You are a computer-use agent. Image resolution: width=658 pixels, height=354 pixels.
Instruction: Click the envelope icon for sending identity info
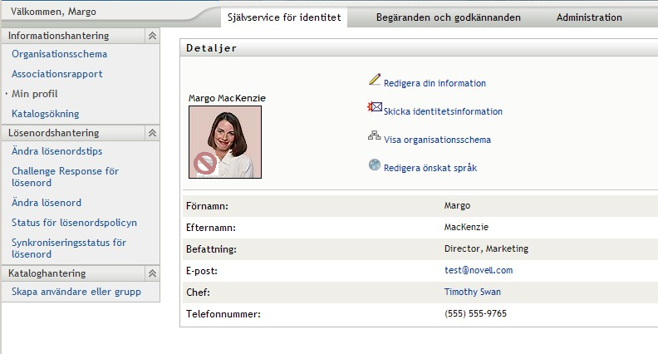(375, 107)
